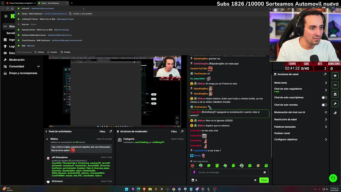Select the last green emote in emote row
Viewport: 341px width, 192px height.
(266, 166)
